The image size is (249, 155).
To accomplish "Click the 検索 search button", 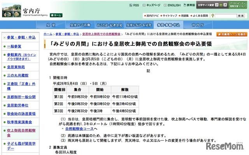I will 241,15.
